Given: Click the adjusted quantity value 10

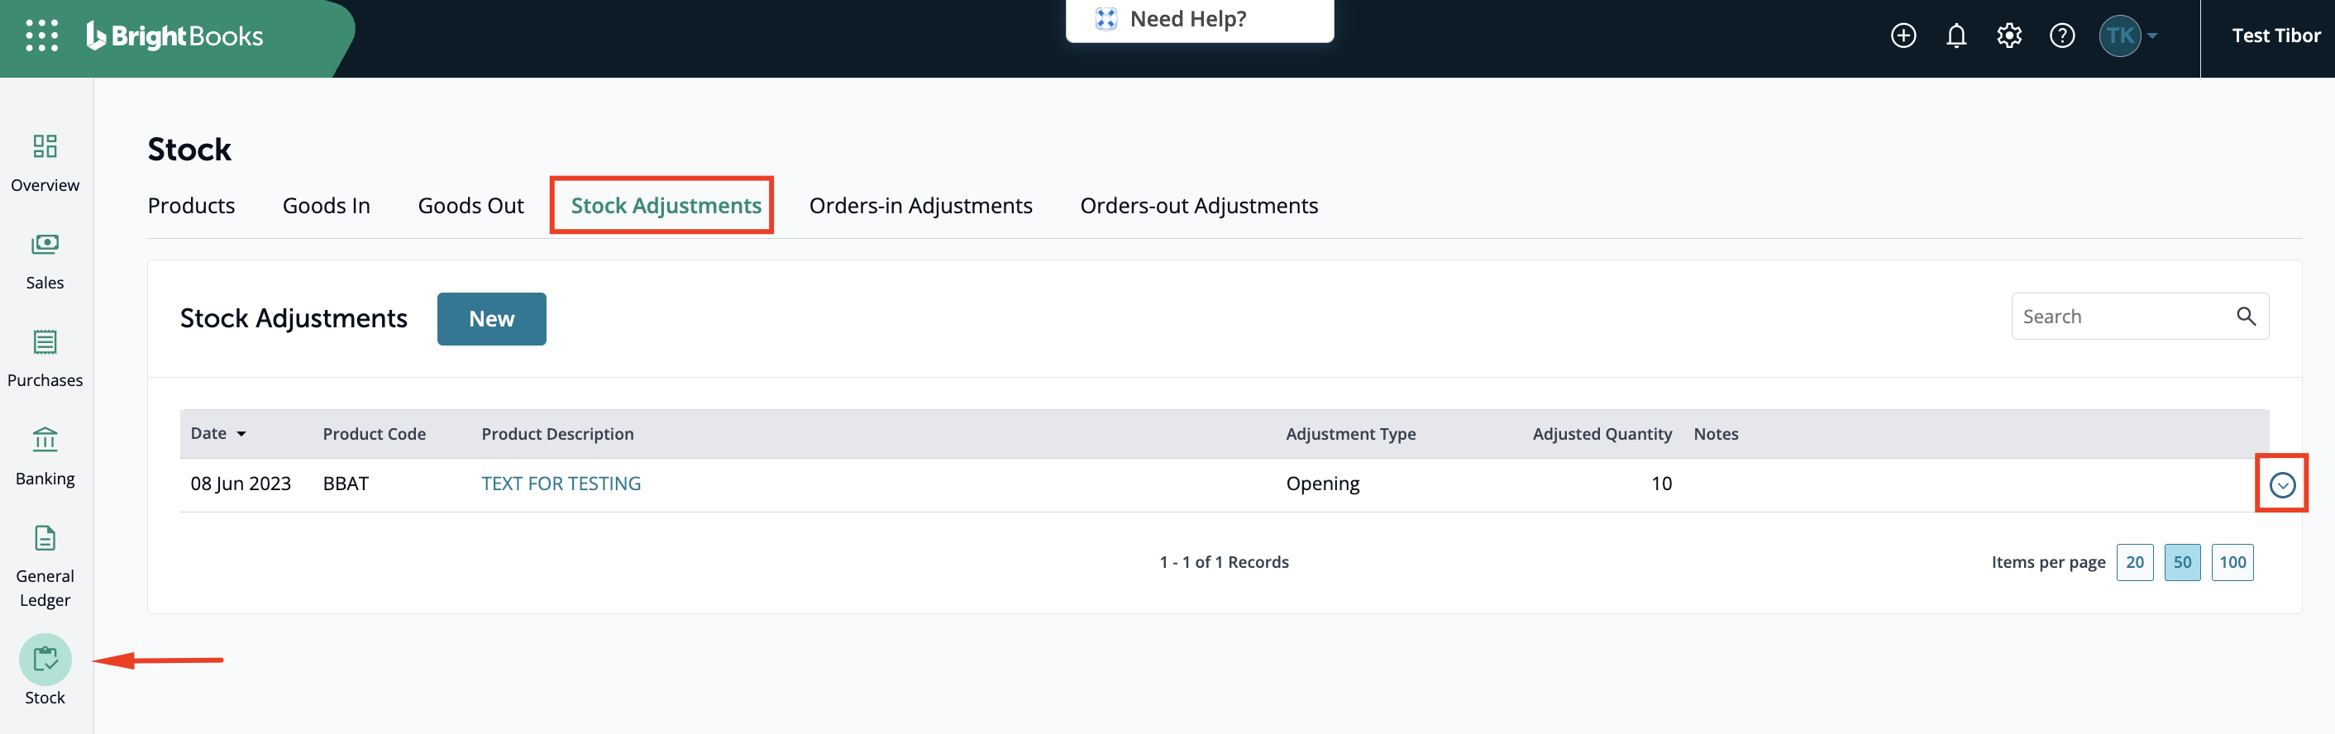Looking at the screenshot, I should click(x=1660, y=484).
